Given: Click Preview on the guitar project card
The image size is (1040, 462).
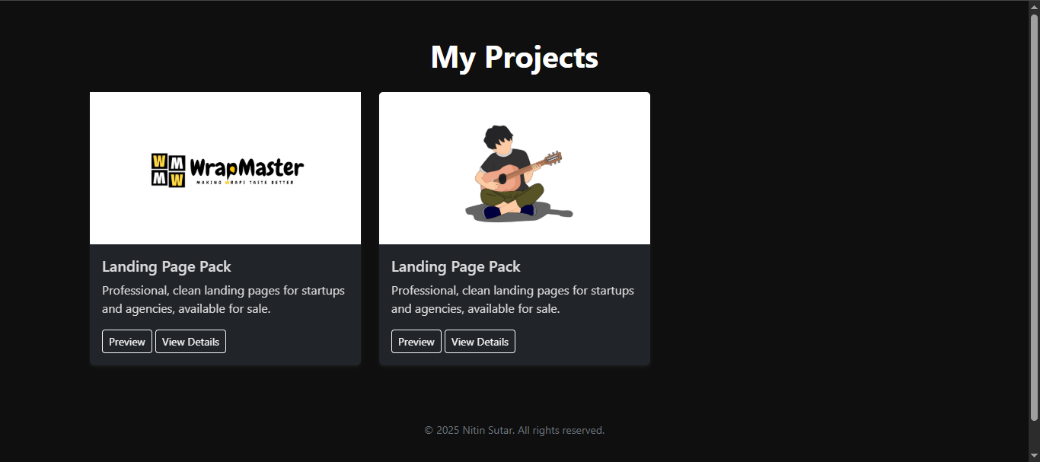Looking at the screenshot, I should [416, 341].
